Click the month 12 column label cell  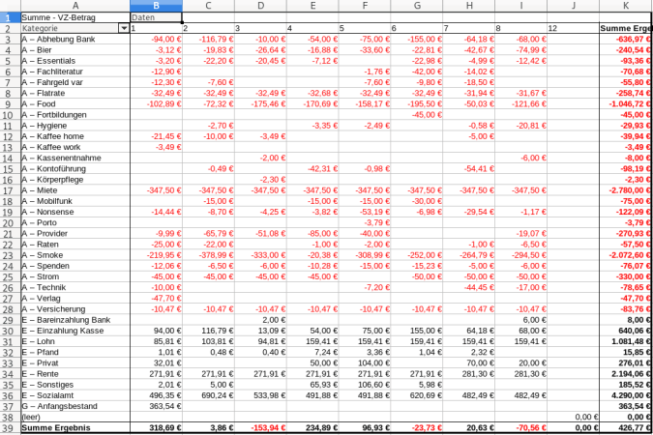(x=571, y=29)
